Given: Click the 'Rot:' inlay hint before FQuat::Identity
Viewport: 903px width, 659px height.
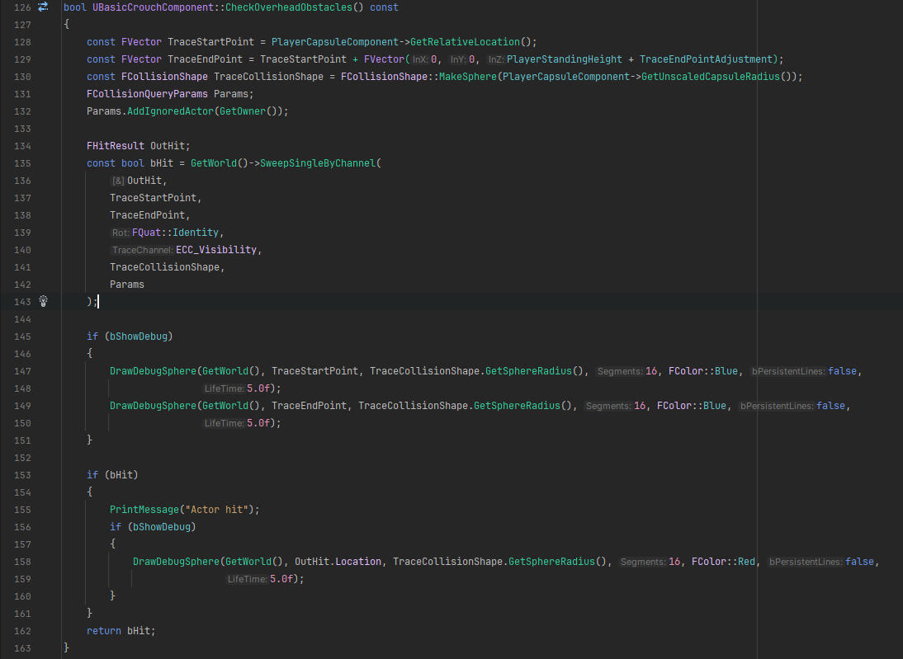Looking at the screenshot, I should pyautogui.click(x=121, y=233).
